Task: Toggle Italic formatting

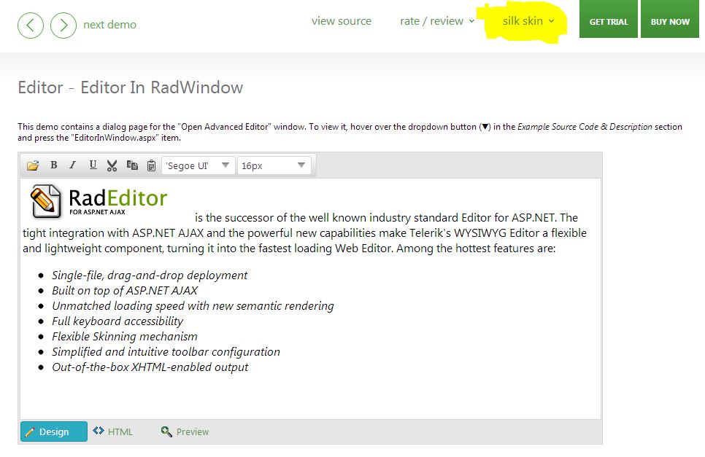Action: coord(73,165)
